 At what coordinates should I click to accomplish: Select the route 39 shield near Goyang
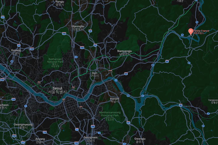[12, 61]
